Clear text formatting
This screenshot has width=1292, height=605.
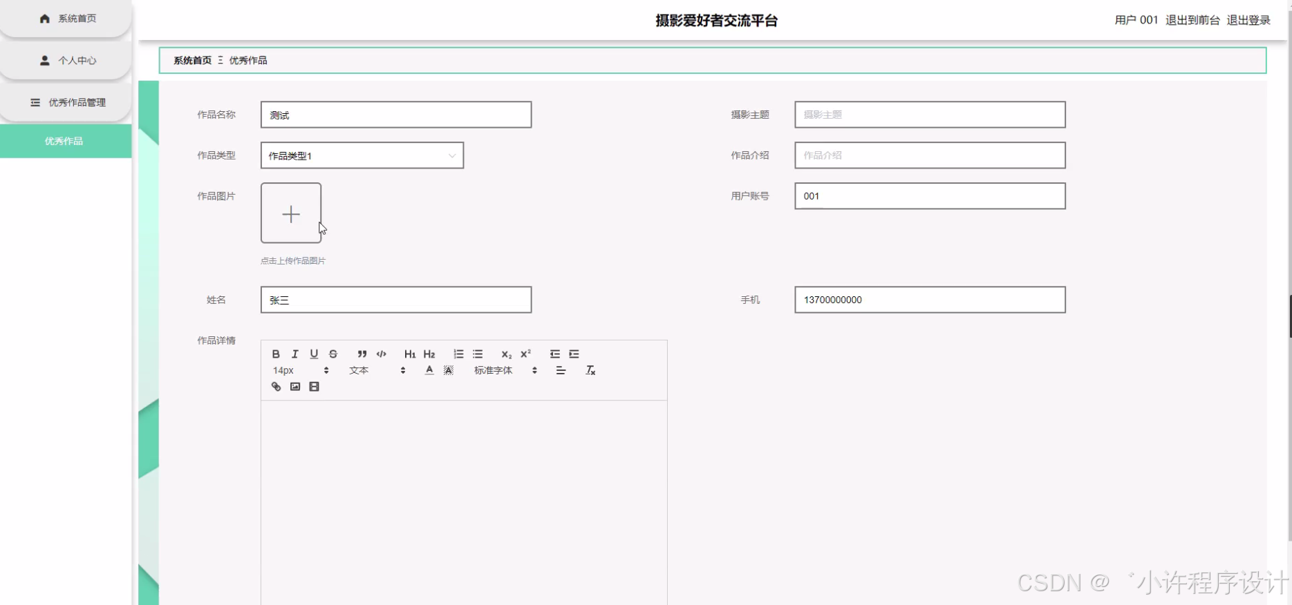click(x=590, y=370)
